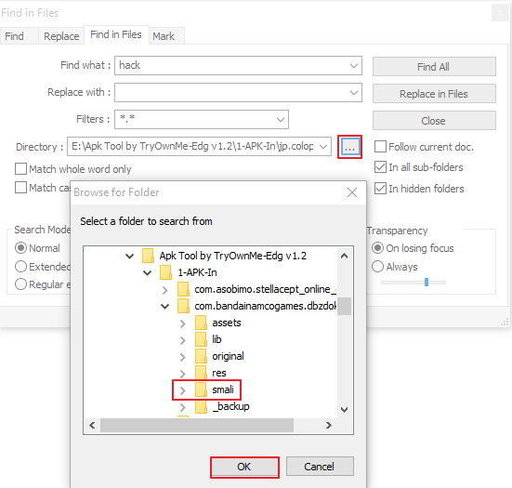The width and height of the screenshot is (512, 488).
Task: Click the Close button
Action: point(434,121)
